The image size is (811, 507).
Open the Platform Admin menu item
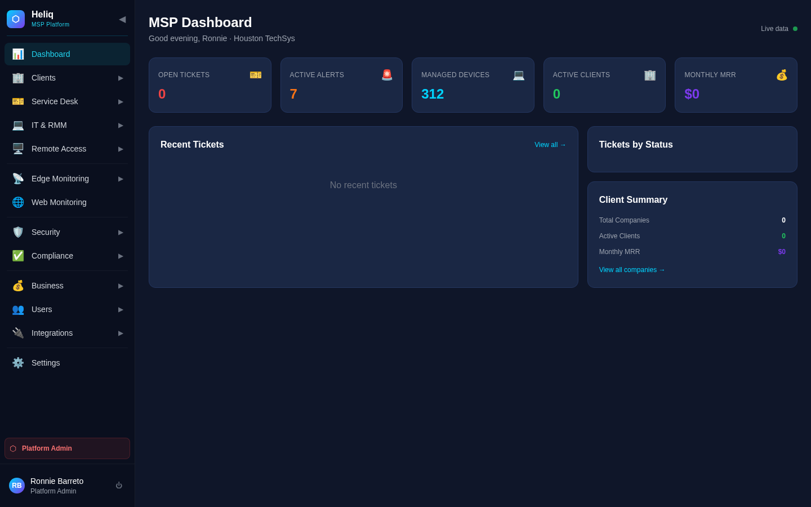point(67,448)
